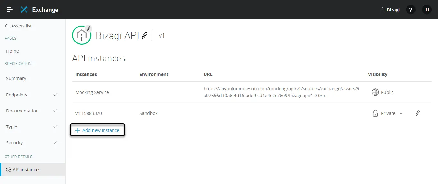
Task: Open the help question mark icon
Action: pos(411,10)
